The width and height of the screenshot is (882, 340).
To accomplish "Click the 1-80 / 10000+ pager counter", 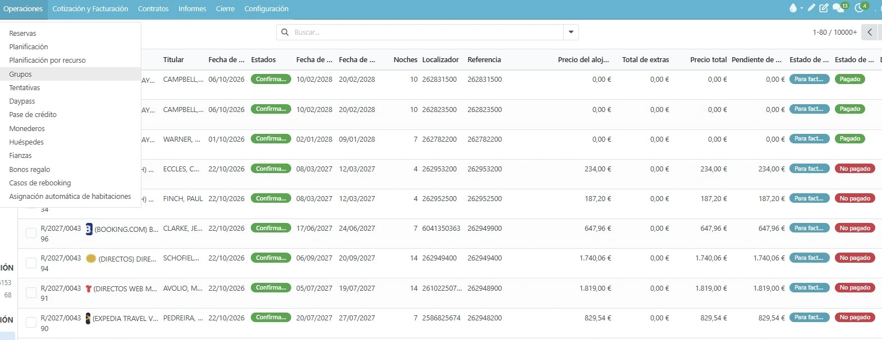I will pos(835,32).
